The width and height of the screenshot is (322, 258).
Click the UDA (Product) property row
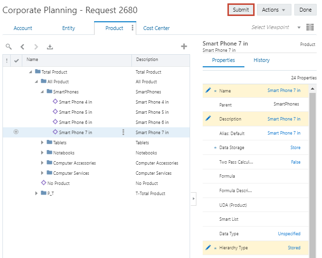(x=256, y=205)
